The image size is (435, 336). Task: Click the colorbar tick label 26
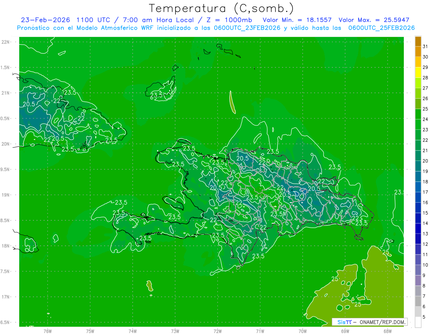tap(426, 98)
